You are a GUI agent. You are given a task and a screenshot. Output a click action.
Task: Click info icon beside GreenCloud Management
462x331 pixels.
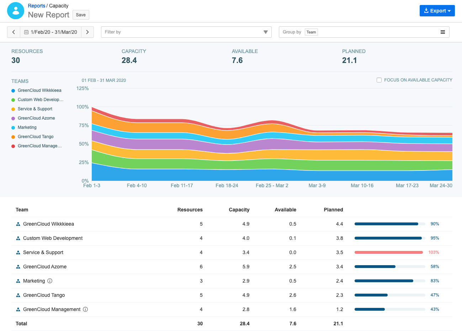85,309
